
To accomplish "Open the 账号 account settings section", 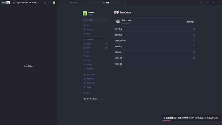I will [96, 25].
